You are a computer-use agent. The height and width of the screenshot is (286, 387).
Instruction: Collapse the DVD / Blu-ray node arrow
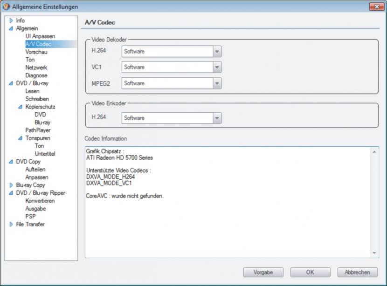coord(11,83)
